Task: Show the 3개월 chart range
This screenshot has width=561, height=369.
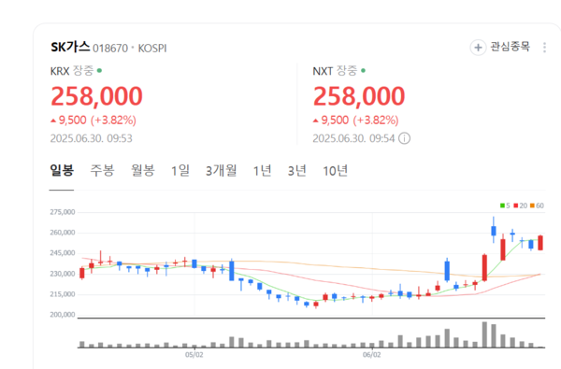Action: tap(221, 171)
